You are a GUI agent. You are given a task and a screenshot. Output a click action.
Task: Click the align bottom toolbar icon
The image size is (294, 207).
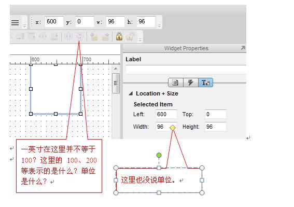pos(54,36)
